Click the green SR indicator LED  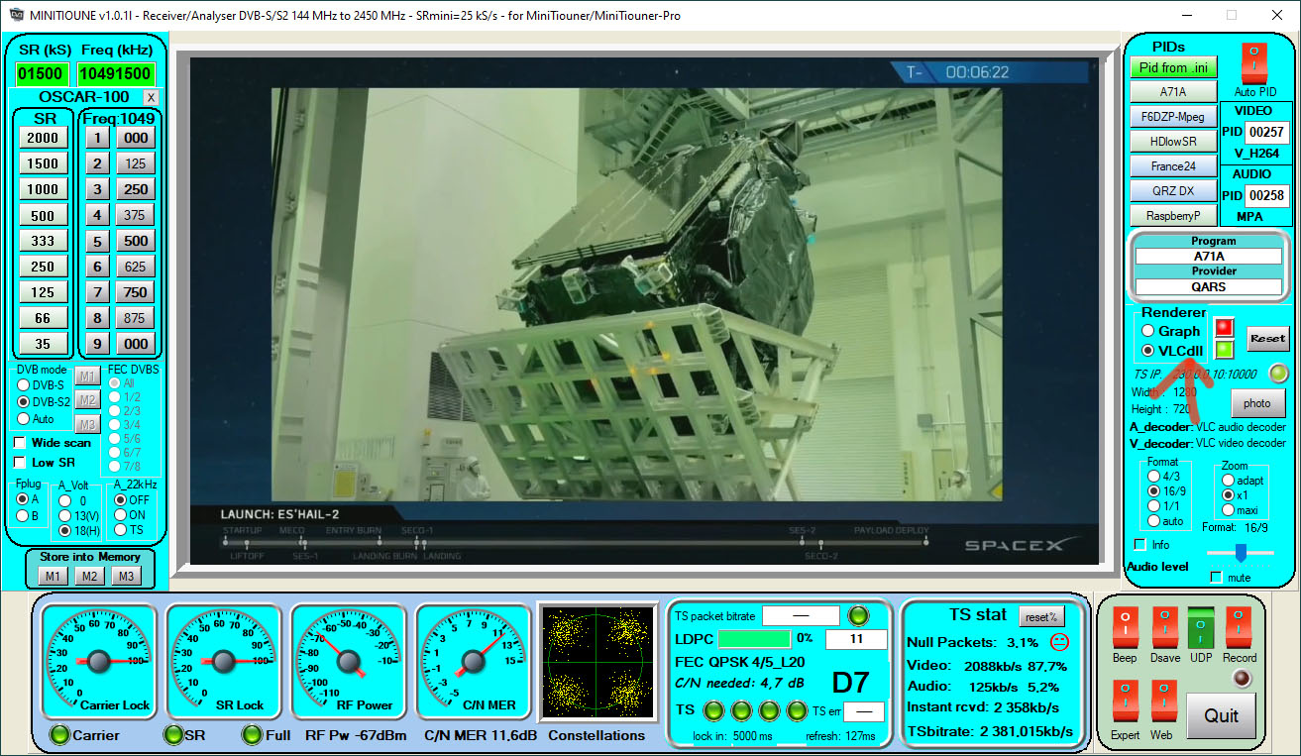(173, 734)
